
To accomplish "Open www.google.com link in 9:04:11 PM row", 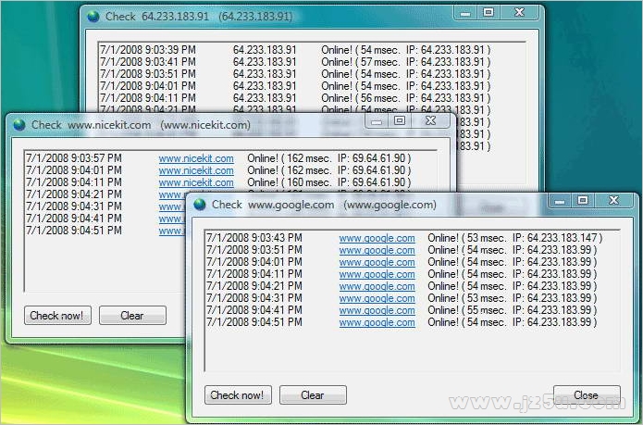I will pyautogui.click(x=377, y=274).
